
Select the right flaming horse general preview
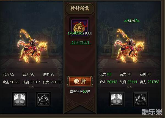pos(130,46)
